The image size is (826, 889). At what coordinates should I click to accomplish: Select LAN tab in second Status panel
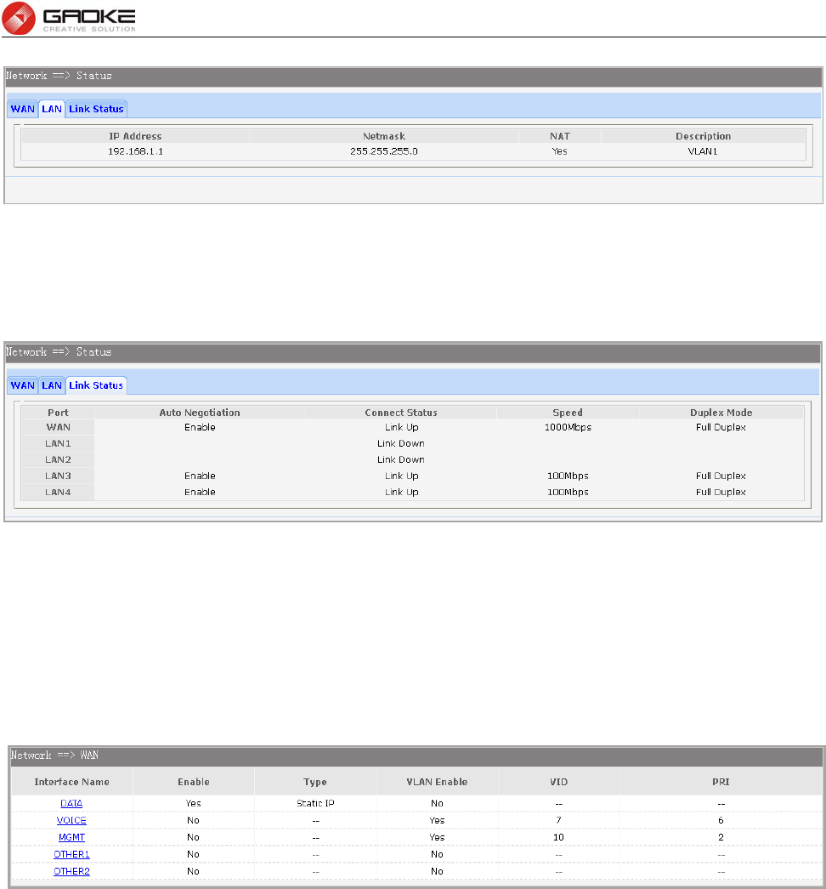(52, 385)
